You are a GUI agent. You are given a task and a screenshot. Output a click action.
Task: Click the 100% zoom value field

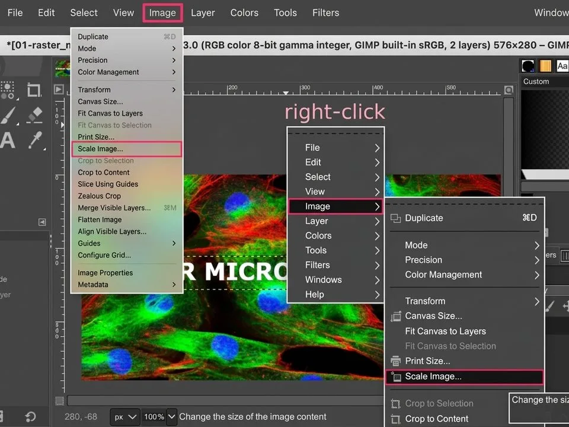154,417
